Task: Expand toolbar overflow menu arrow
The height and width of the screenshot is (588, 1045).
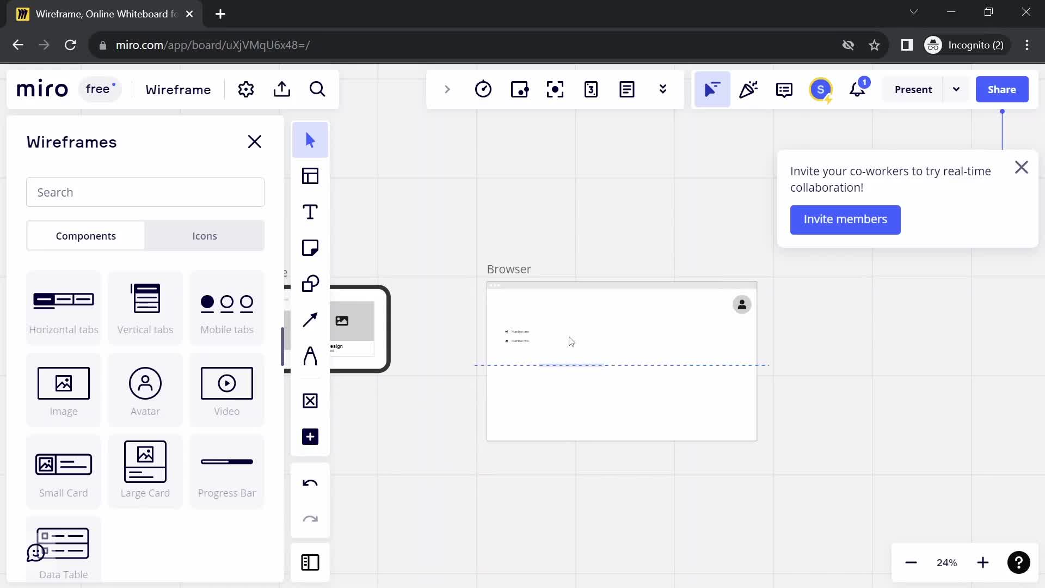Action: pyautogui.click(x=663, y=90)
